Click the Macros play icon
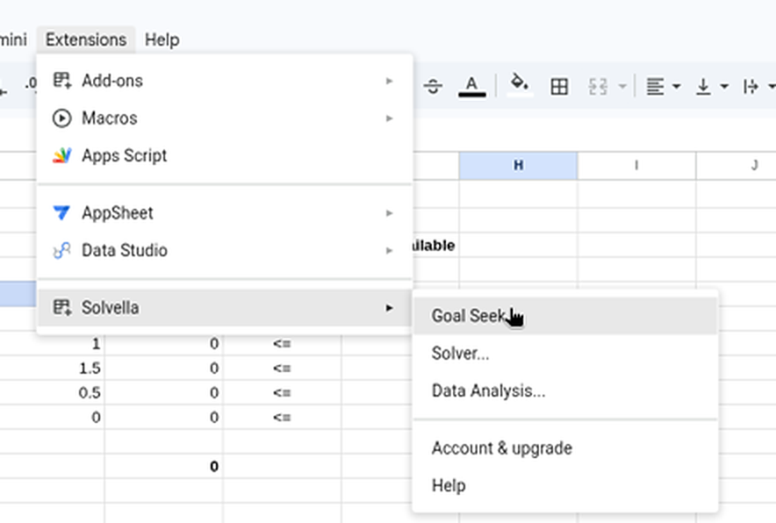The image size is (776, 523). coord(61,118)
